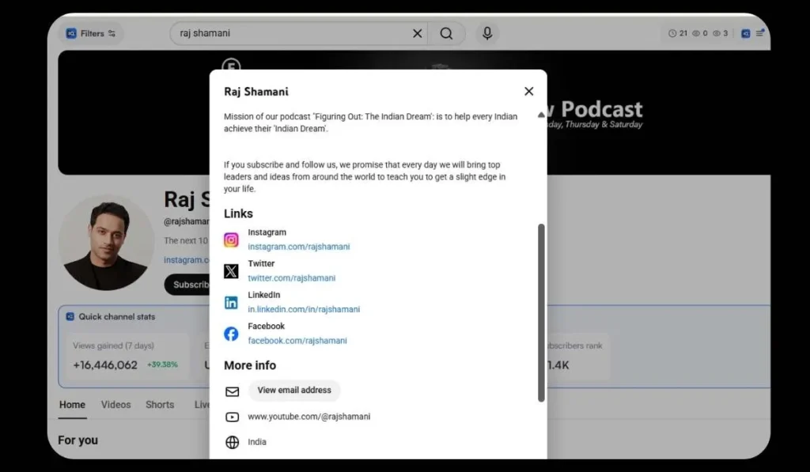Click the LinkedIn logo icon
This screenshot has width=810, height=472.
(231, 302)
